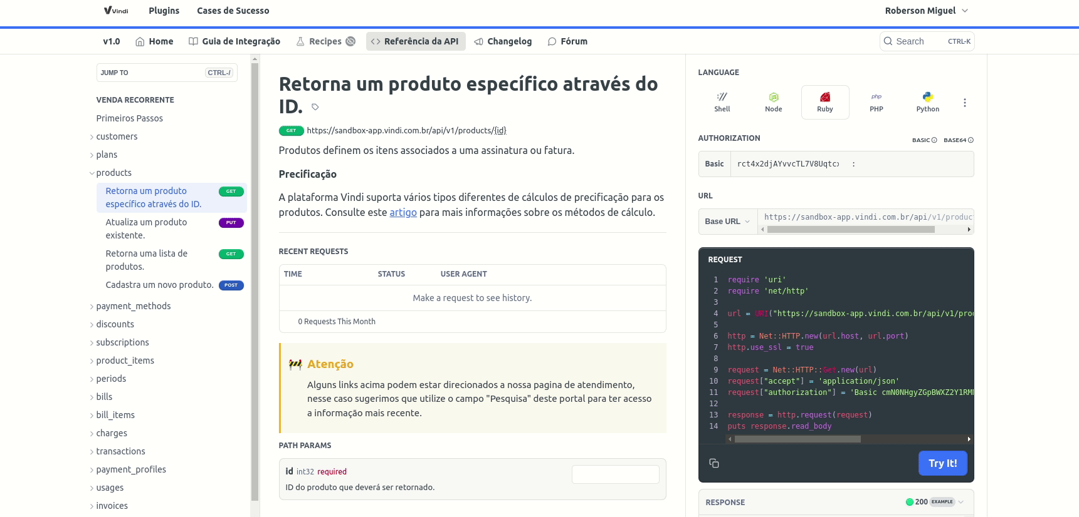Viewport: 1079px width, 517px height.
Task: Open the Referência da API tab
Action: point(416,41)
